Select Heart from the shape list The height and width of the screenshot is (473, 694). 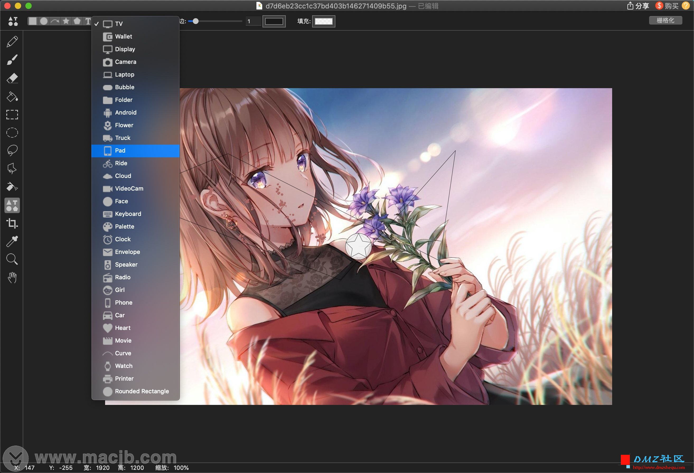[135, 328]
